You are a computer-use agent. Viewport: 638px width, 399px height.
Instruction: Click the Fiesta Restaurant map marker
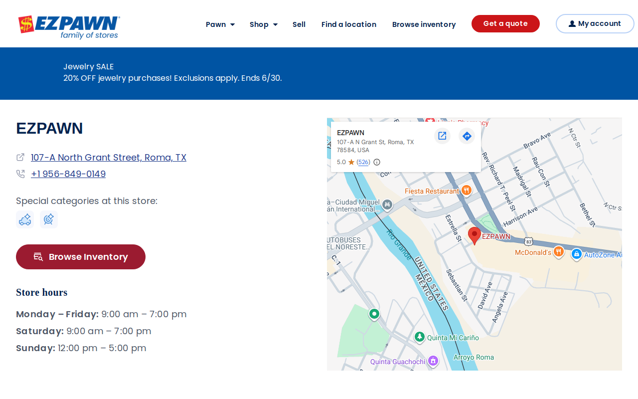[467, 190]
